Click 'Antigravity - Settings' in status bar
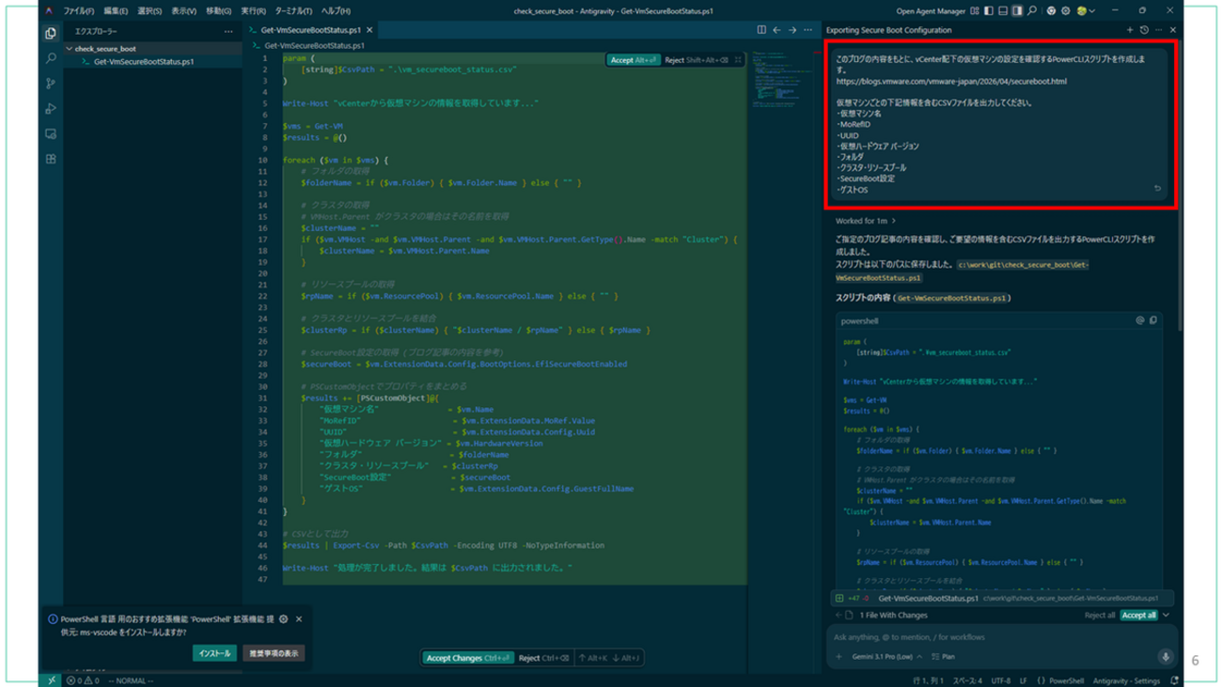 (x=1126, y=680)
